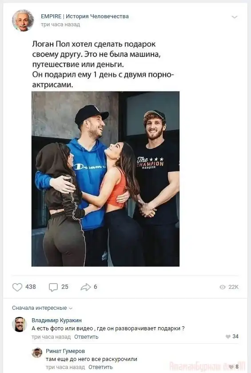Click the post timestamp 'три часа назад'

(x=60, y=24)
